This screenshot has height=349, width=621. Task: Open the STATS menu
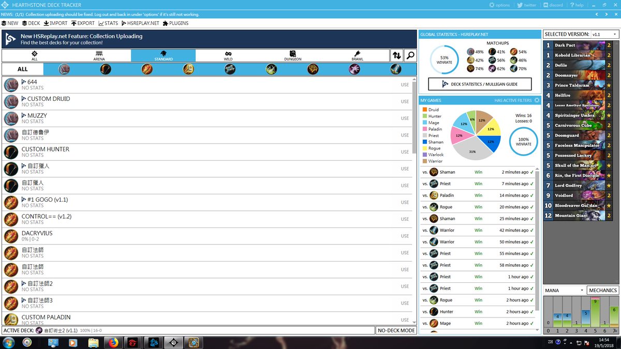click(x=108, y=23)
